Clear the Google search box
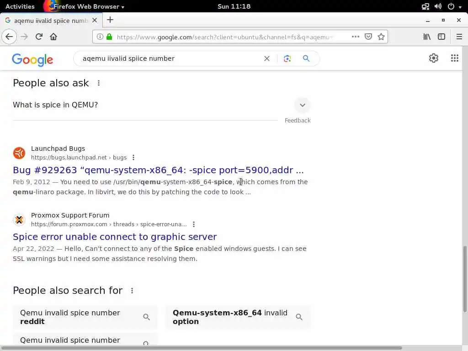This screenshot has width=468, height=351. tap(267, 58)
